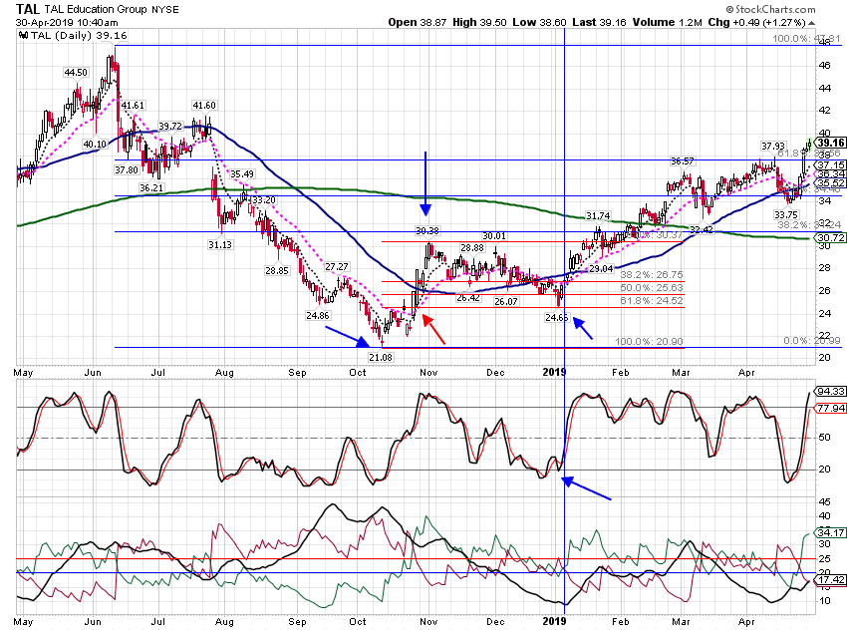Select the bold TAL ticker symbol
Screen dimensions: 847x631
28,9
